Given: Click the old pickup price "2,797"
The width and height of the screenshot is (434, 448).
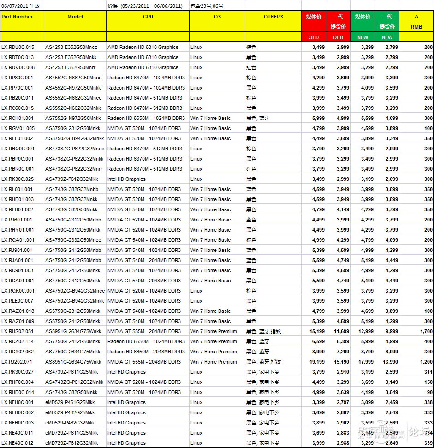Looking at the screenshot, I should click(x=343, y=402).
